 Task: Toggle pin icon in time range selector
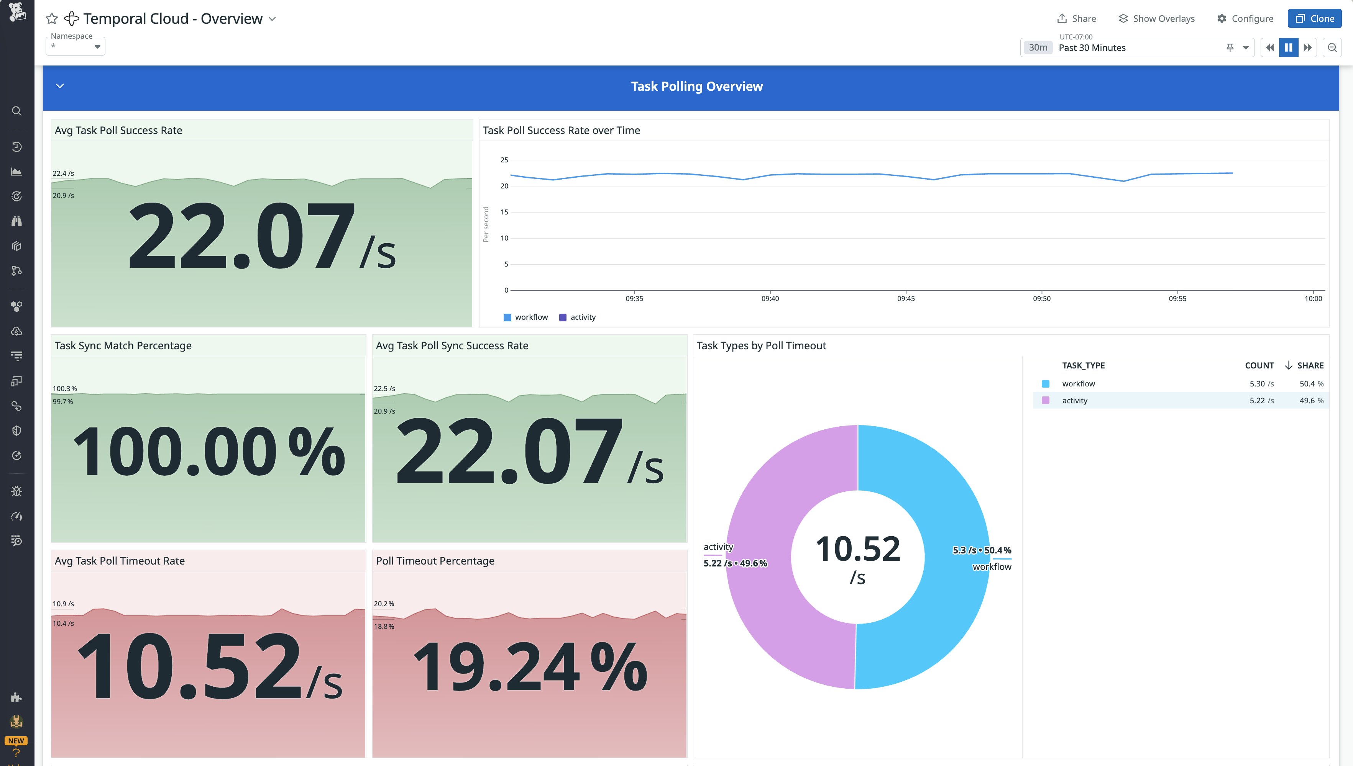[x=1230, y=47]
